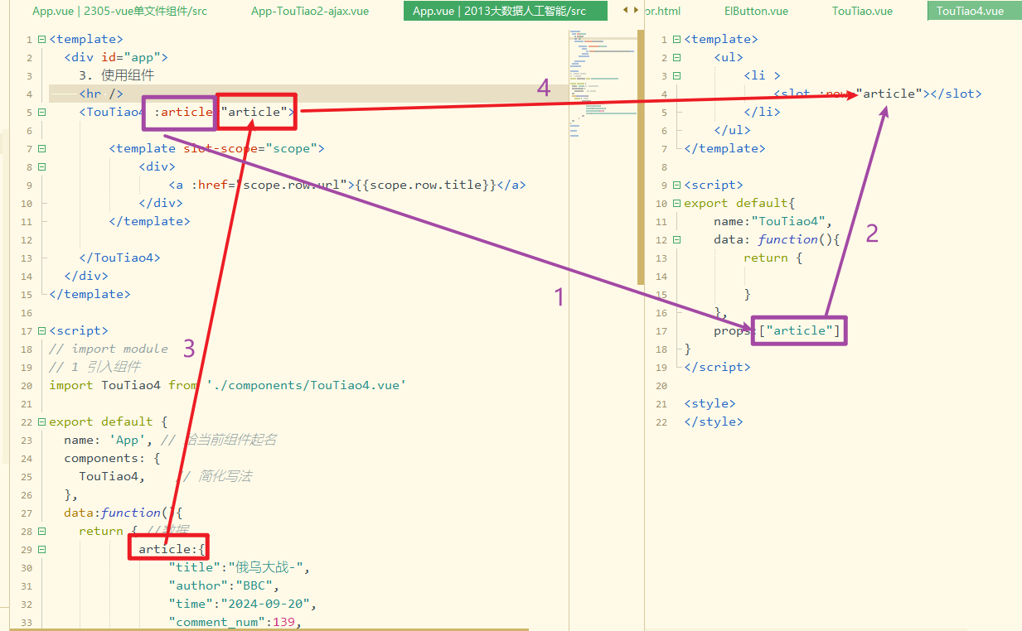Collapse the <div> fold on line 8
Viewport: 1022px width, 631px height.
(x=41, y=167)
